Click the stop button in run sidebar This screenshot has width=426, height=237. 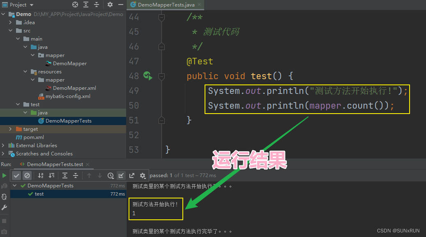click(4, 221)
